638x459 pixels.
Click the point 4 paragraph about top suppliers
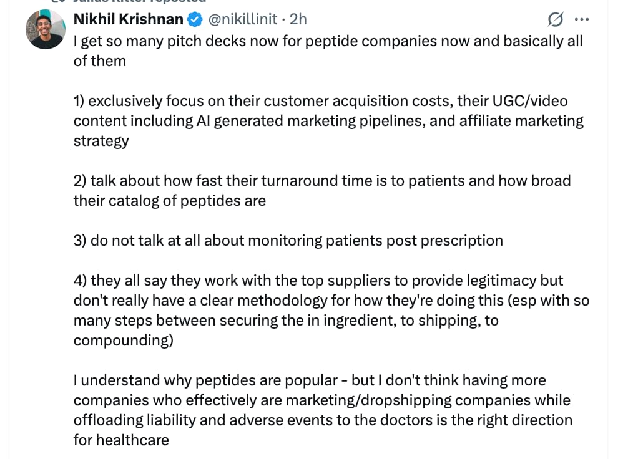pyautogui.click(x=331, y=310)
